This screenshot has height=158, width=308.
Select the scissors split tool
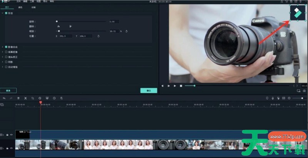(x=25, y=98)
